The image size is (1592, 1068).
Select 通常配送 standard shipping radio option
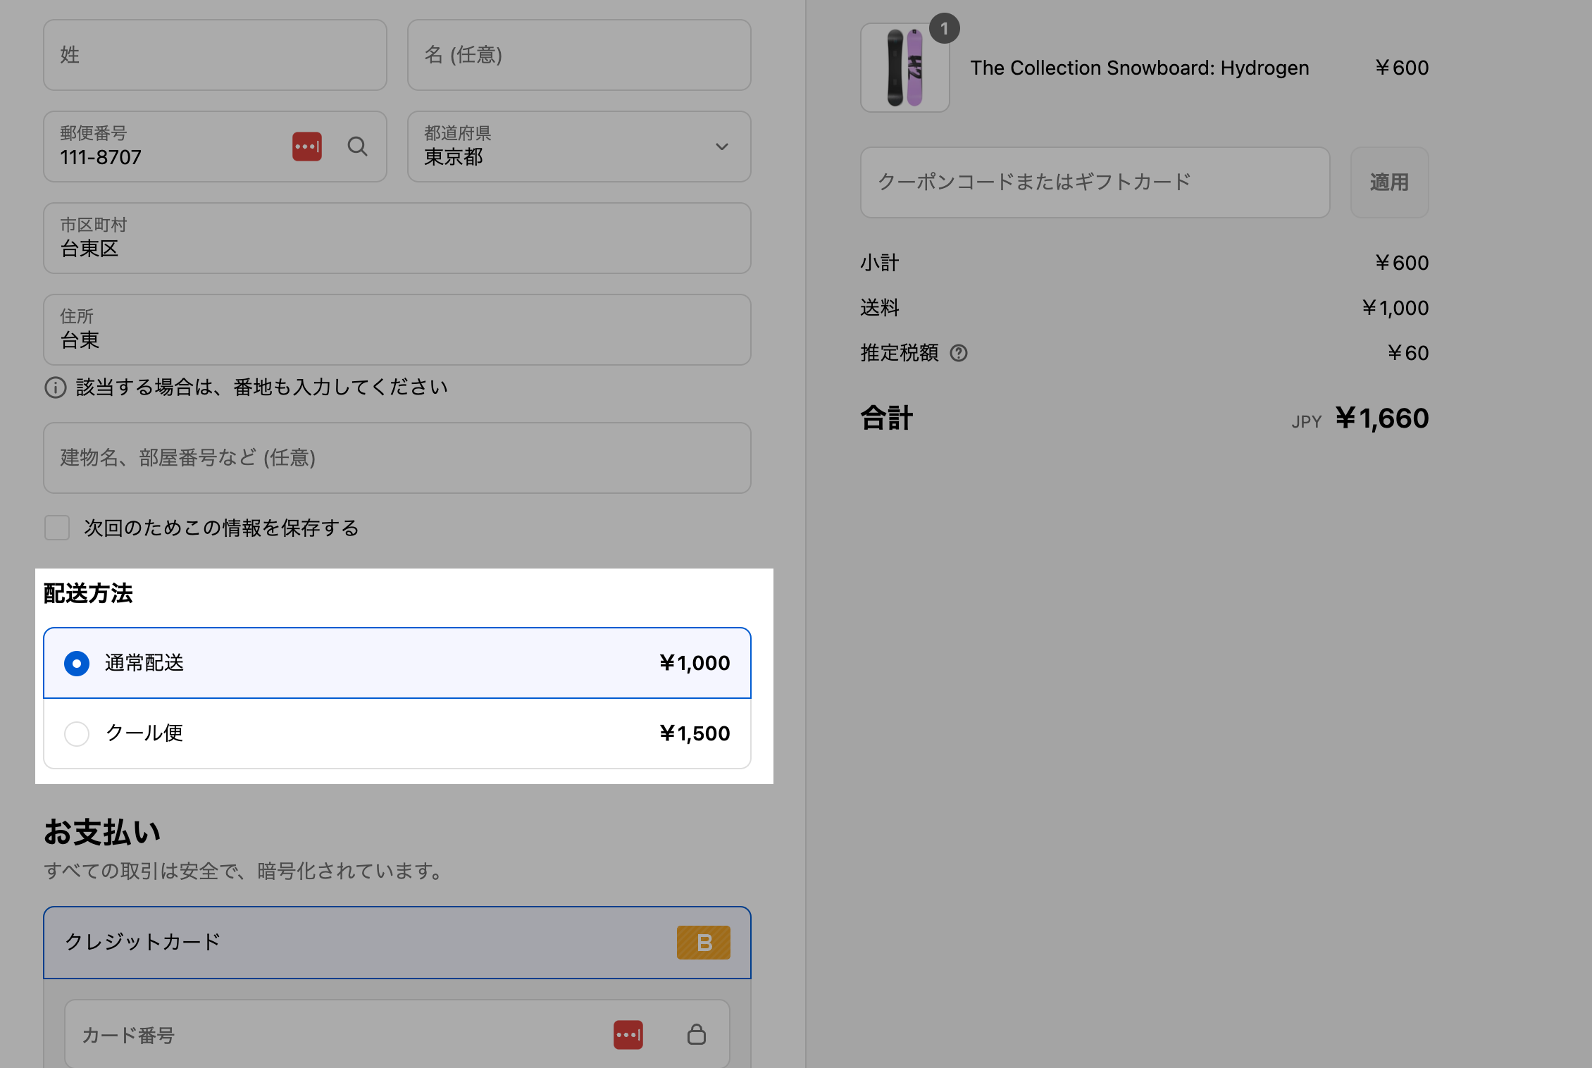pos(77,664)
